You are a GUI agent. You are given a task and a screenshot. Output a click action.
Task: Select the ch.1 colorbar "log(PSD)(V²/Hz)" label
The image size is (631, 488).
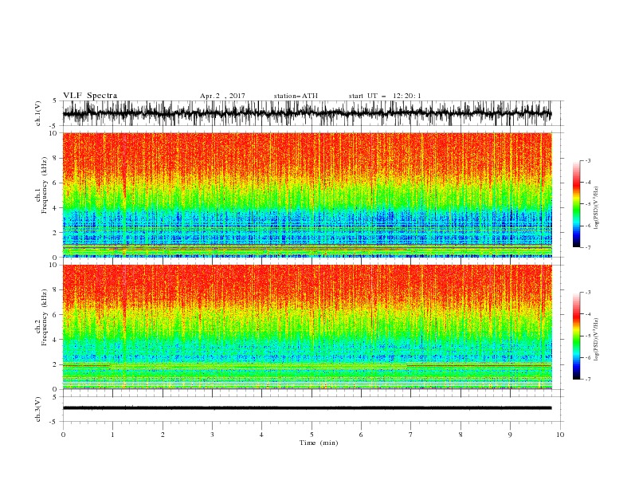(x=596, y=208)
